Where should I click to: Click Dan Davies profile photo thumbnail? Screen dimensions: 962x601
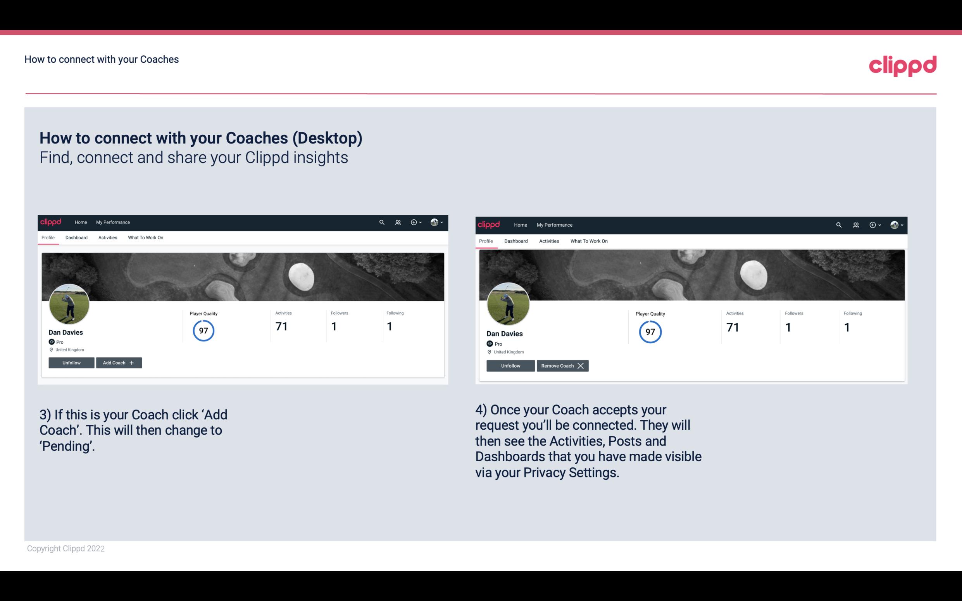click(x=69, y=303)
